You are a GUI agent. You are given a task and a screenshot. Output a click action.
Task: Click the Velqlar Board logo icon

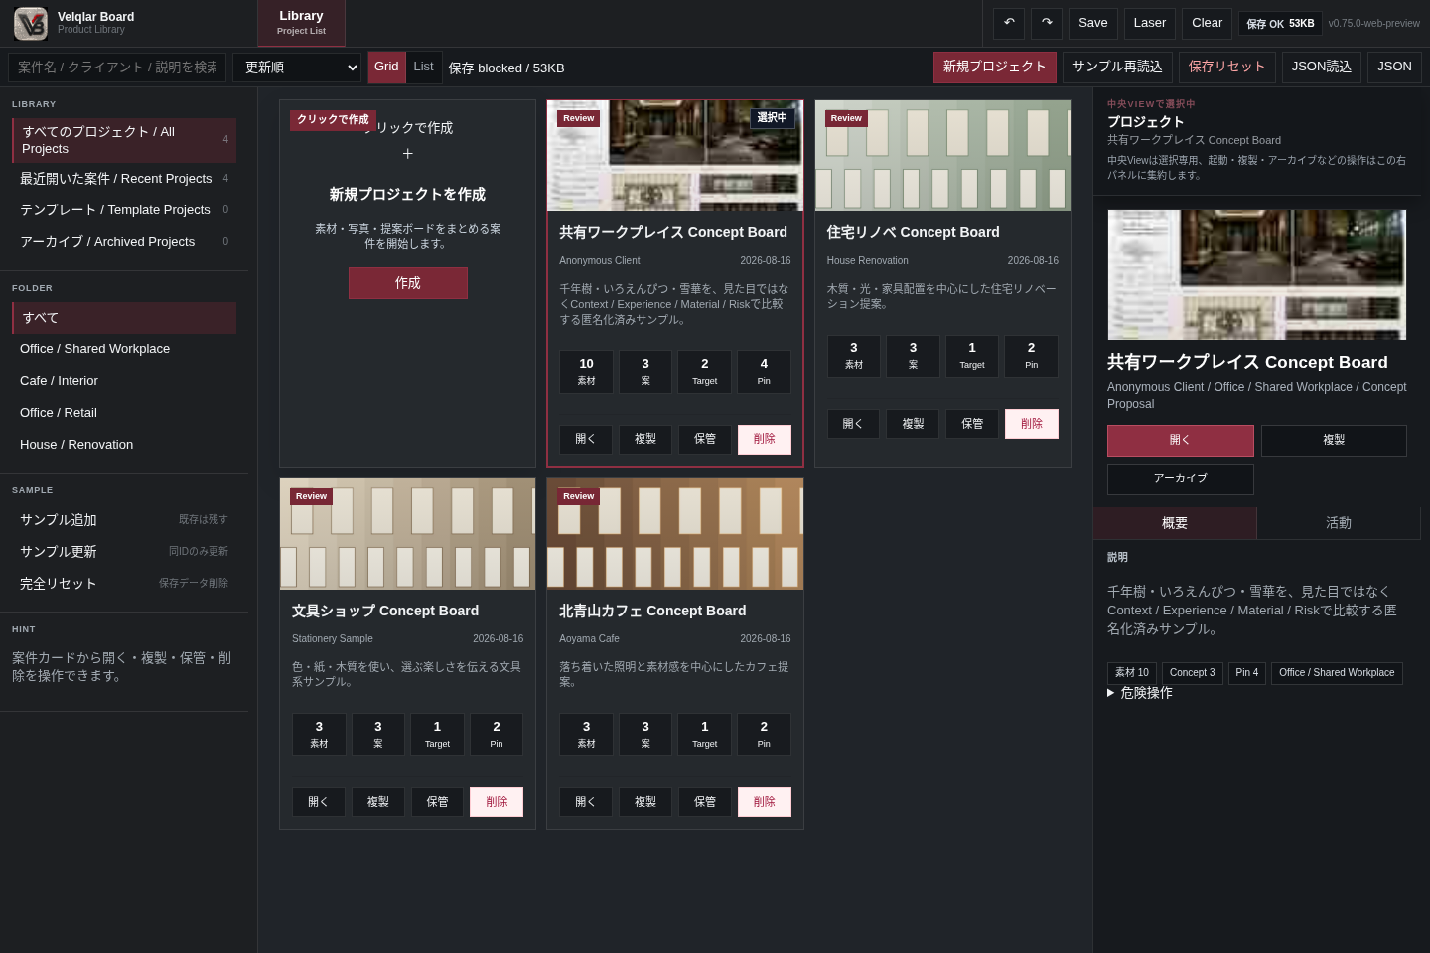tap(31, 24)
